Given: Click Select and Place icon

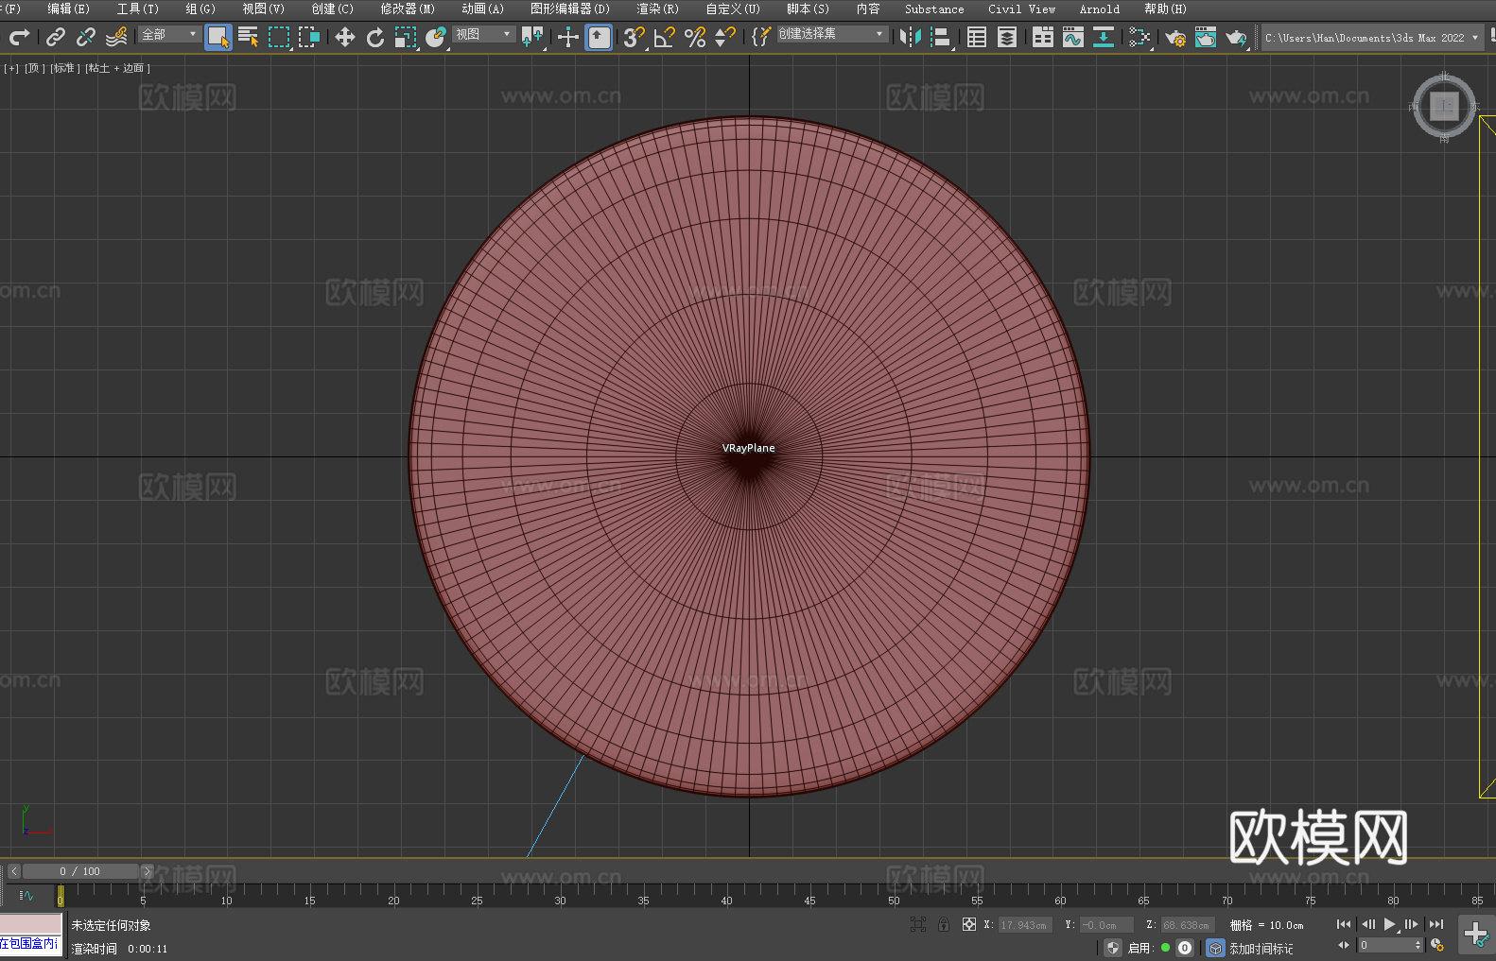Looking at the screenshot, I should click(436, 37).
